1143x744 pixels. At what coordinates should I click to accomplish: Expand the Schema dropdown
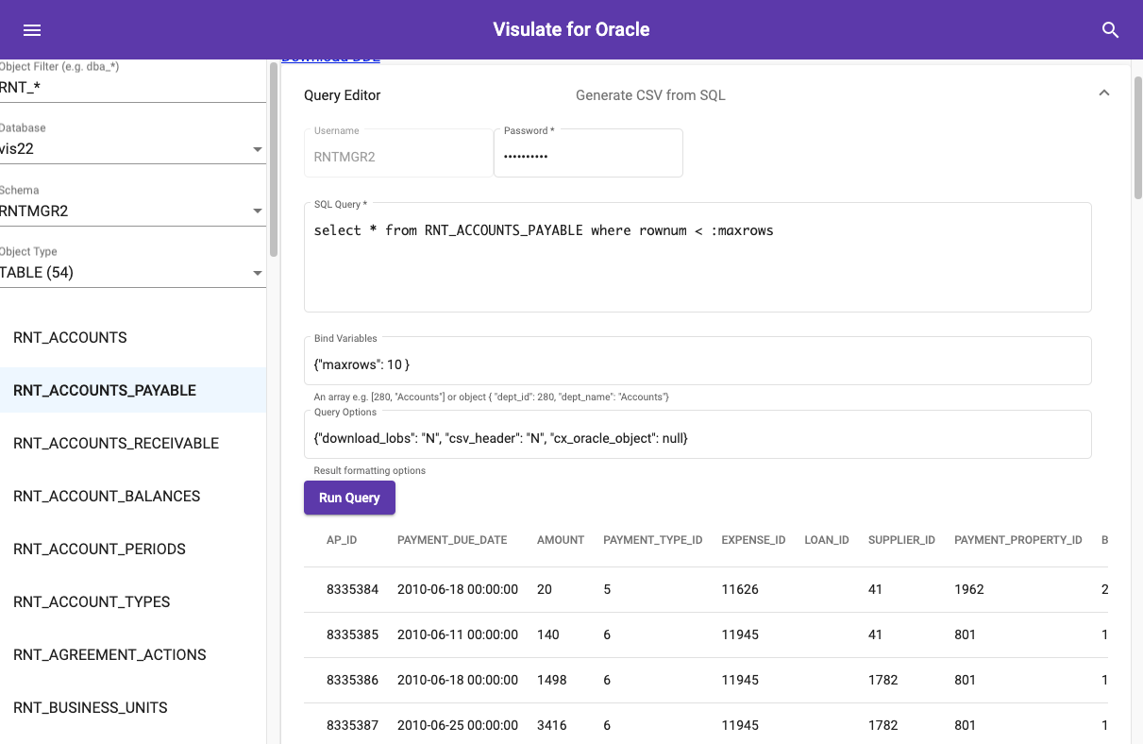click(x=132, y=211)
